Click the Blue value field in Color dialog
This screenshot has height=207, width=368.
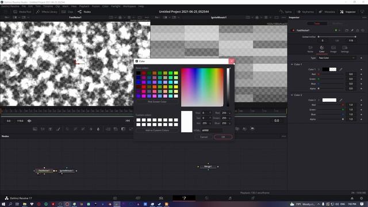[x=225, y=123]
